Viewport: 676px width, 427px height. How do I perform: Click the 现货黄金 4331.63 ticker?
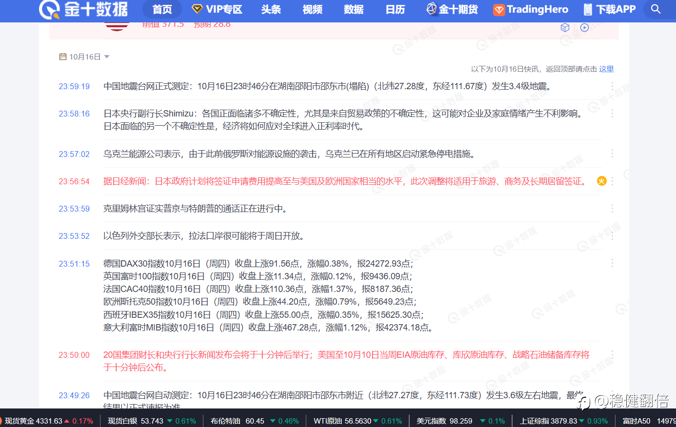point(49,421)
